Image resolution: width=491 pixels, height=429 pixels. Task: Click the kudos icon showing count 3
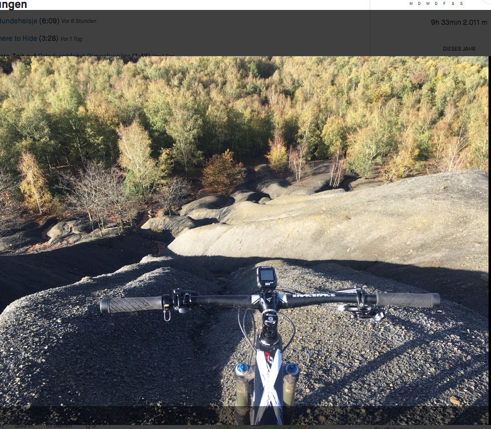[90, 426]
